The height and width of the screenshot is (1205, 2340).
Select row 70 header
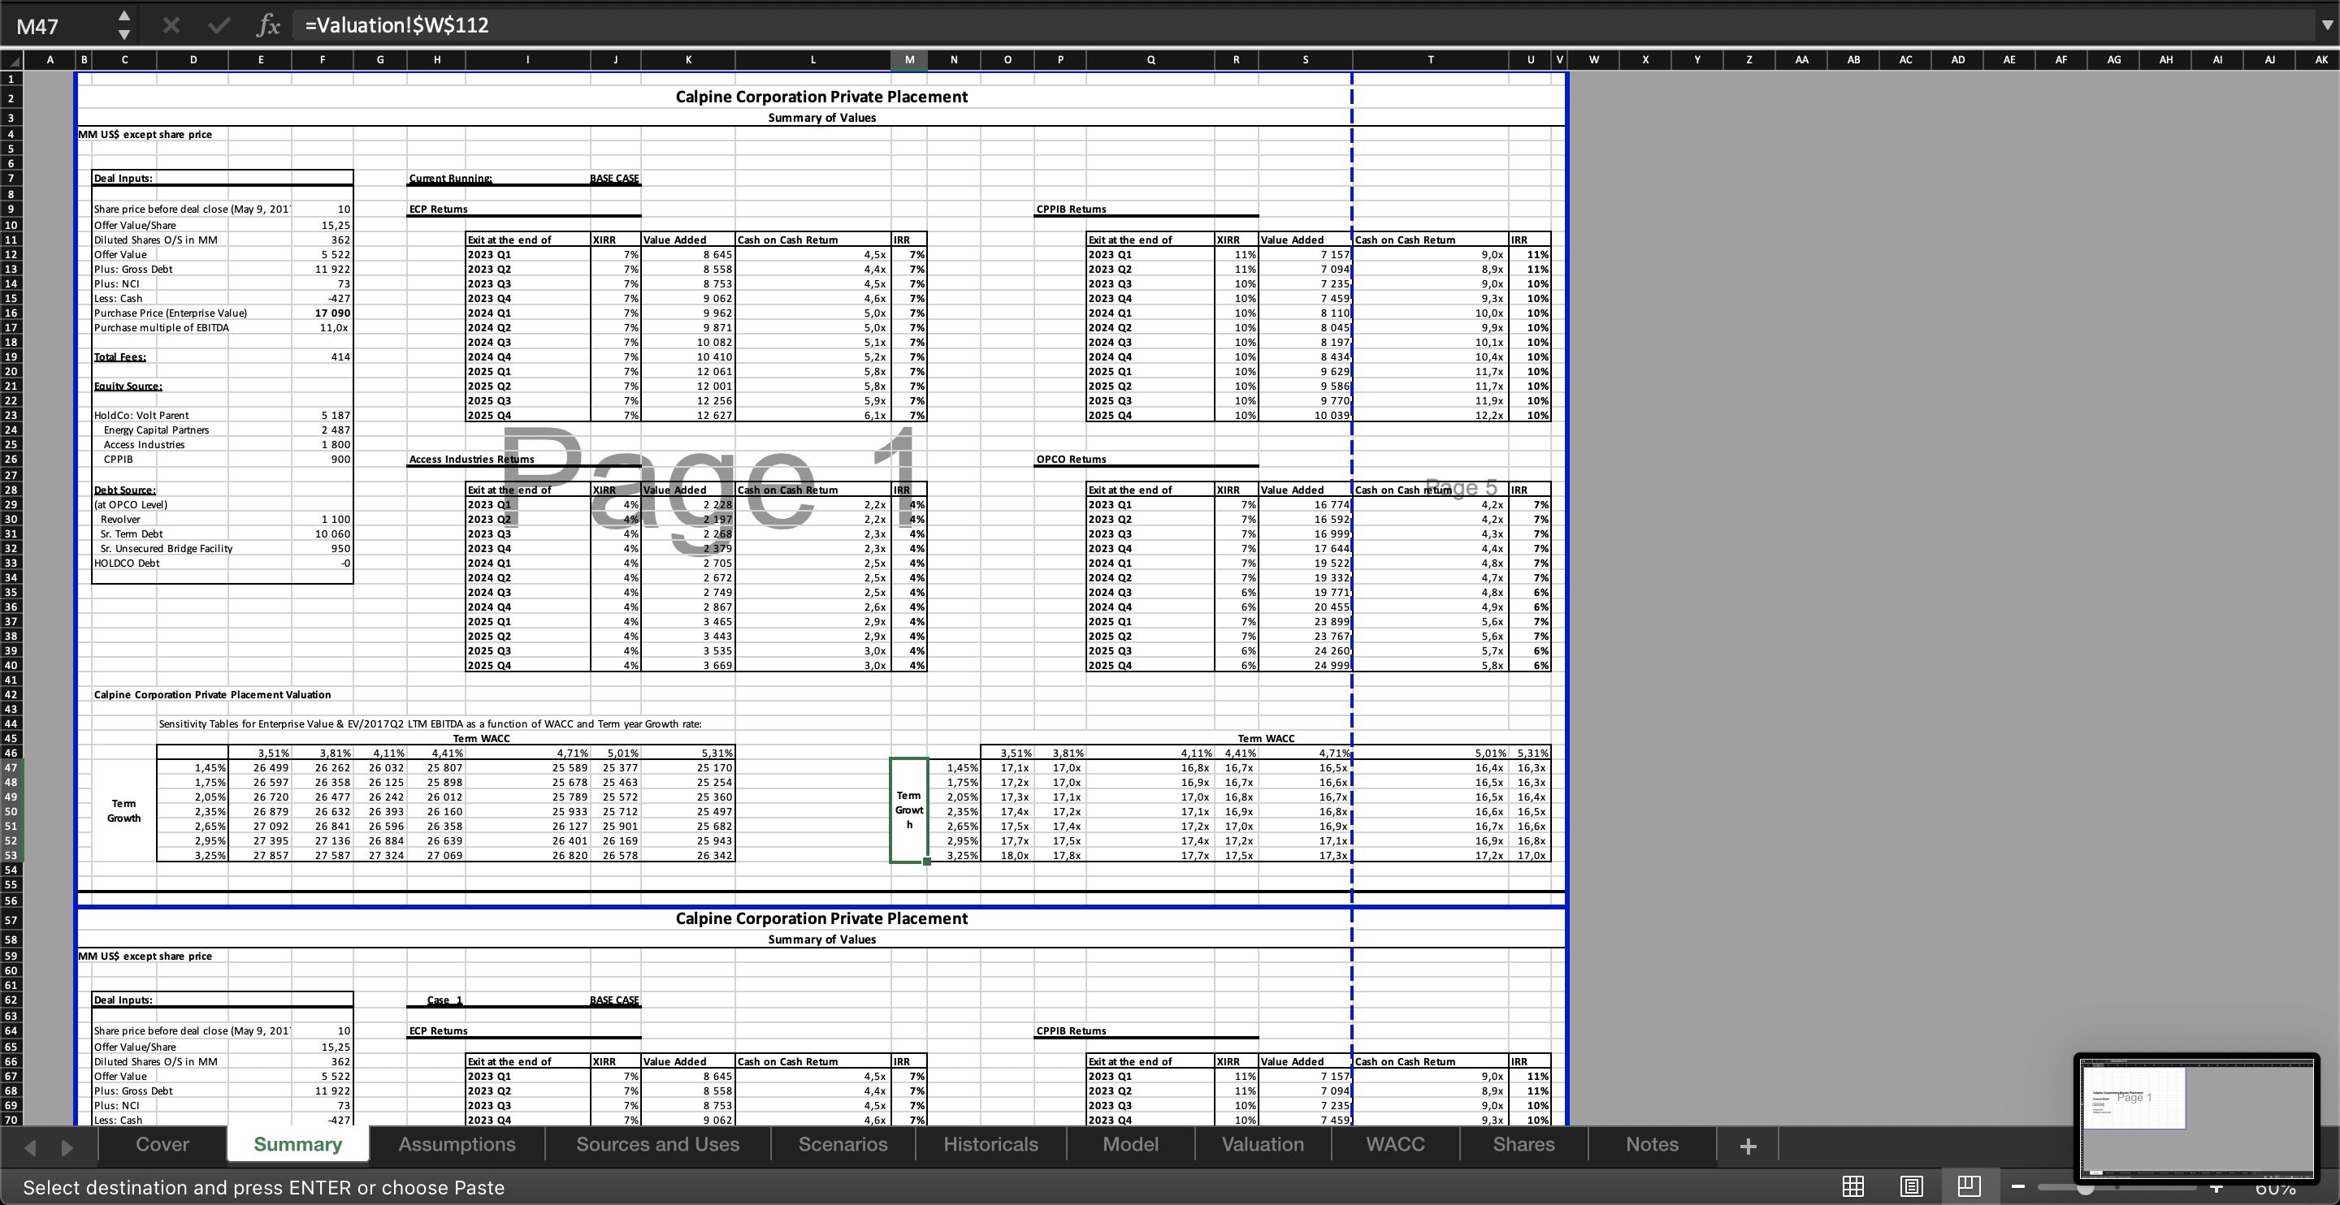tap(11, 1120)
